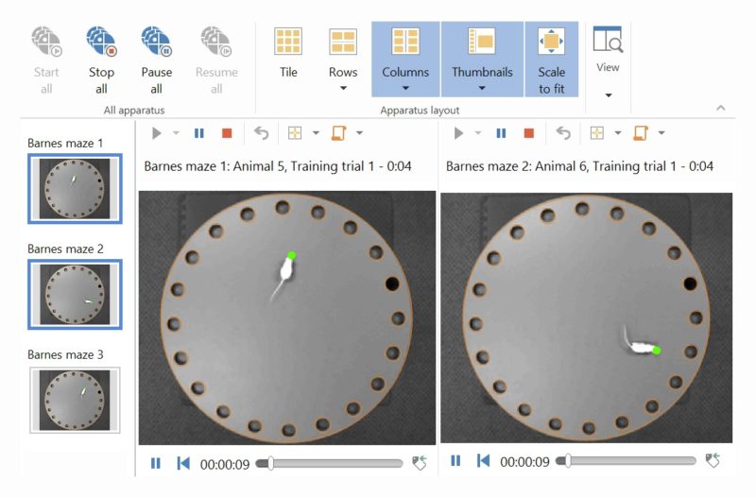Click the Start all apparatus icon
756x498 pixels.
point(46,42)
